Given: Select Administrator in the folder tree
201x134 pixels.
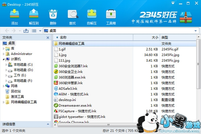Looking at the screenshot, I should [19, 54].
